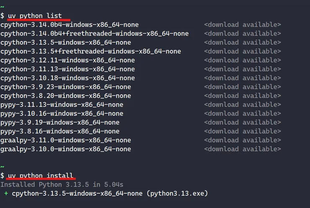Select the cpython-3.10.18 list entry
The width and height of the screenshot is (310, 208).
[67, 78]
